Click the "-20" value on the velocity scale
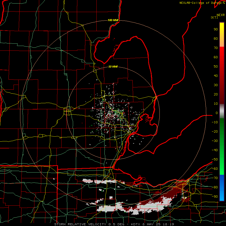Screen dimensions: 226x226 tap(215, 131)
